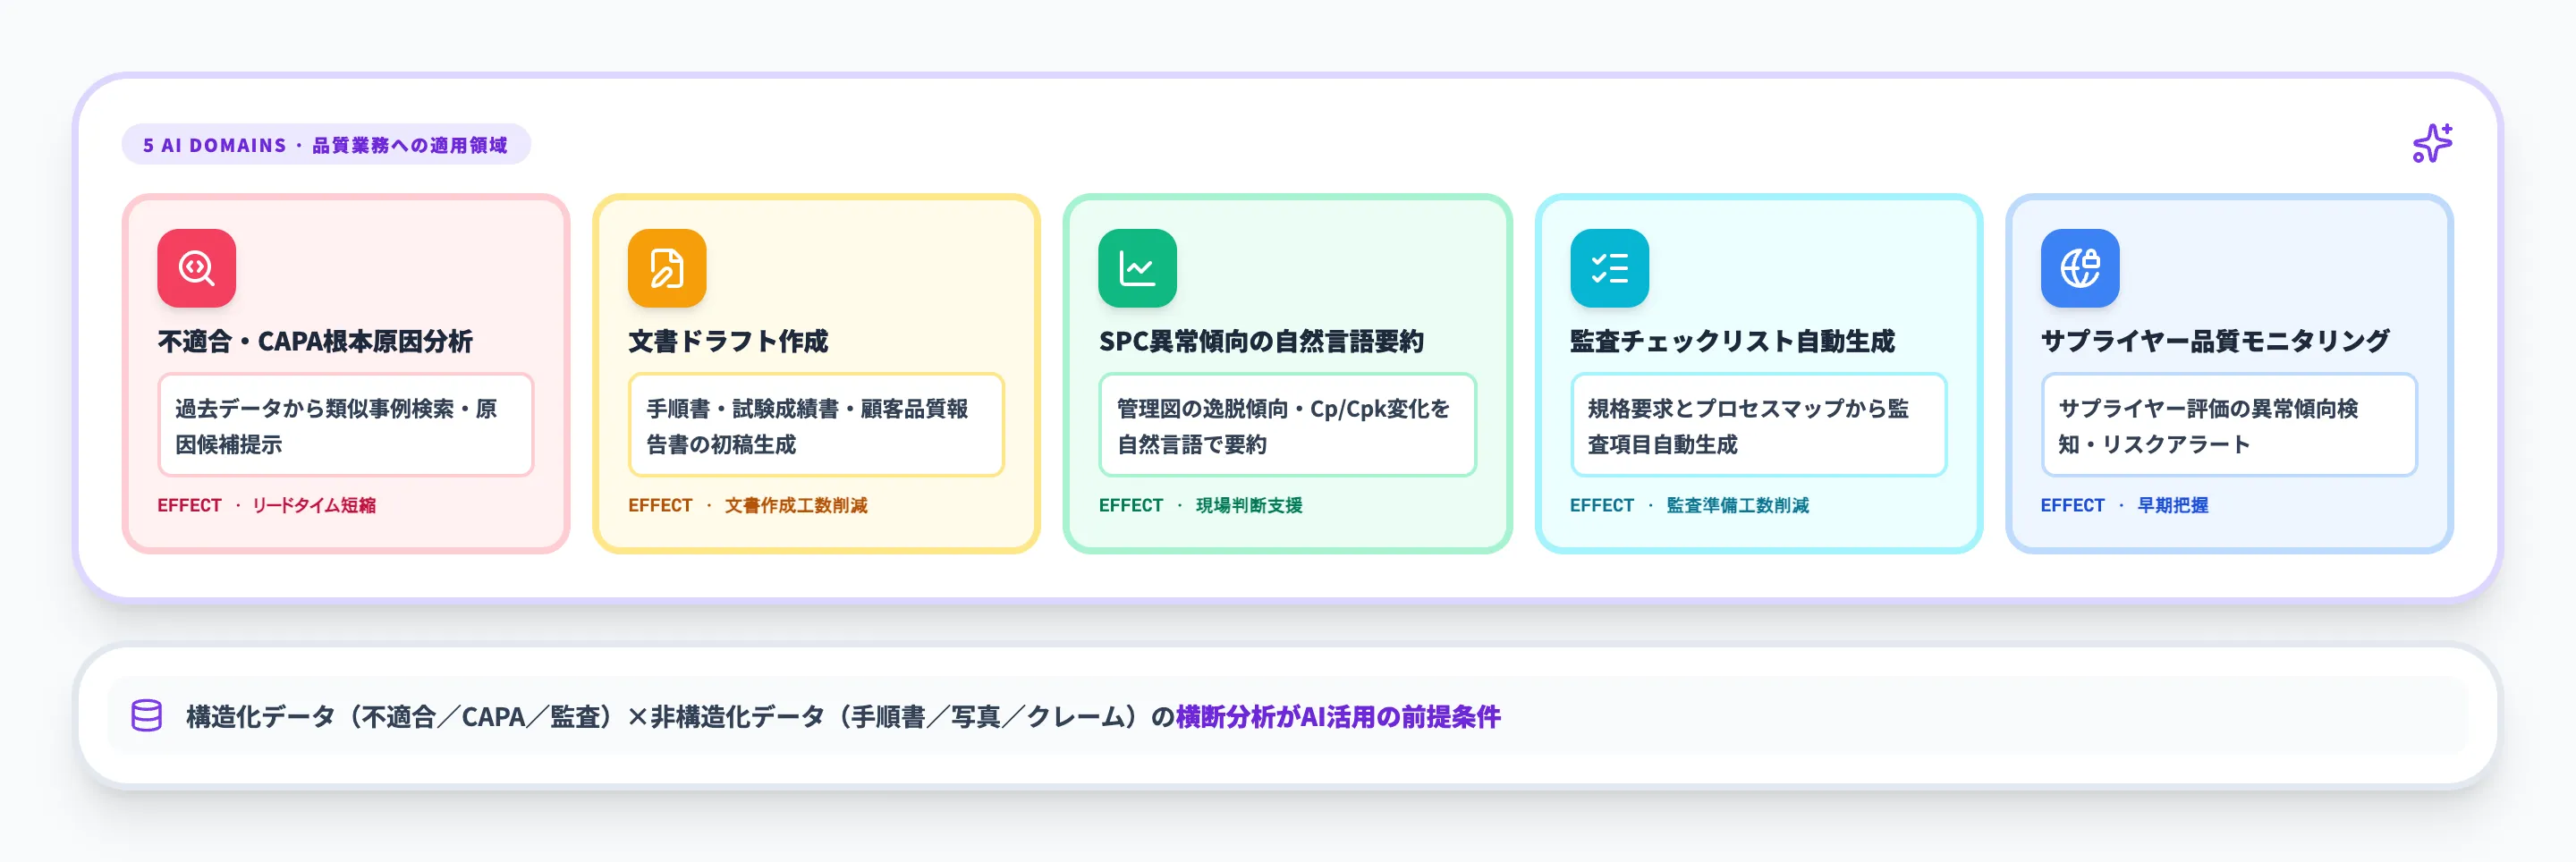Click the EFFECT・文書作成工数削減 label

(748, 506)
